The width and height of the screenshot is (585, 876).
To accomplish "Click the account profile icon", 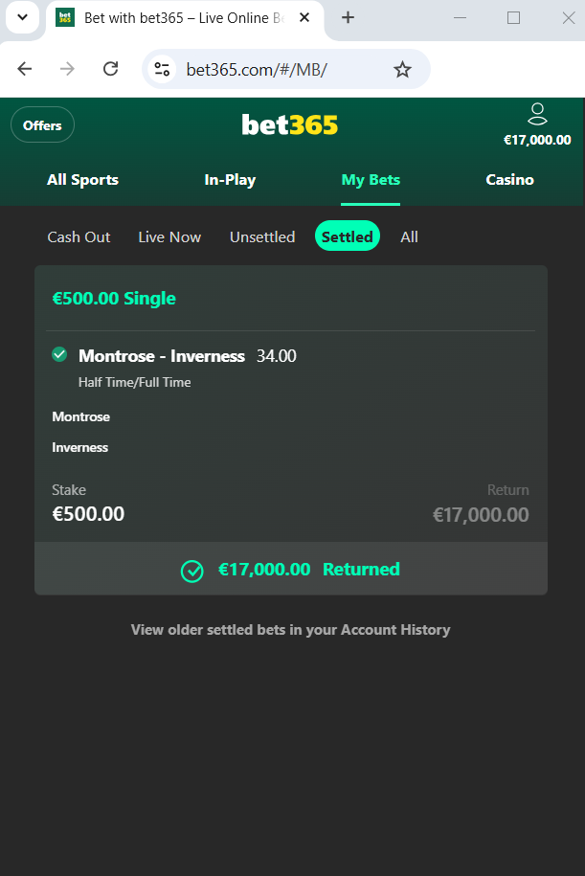I will (x=537, y=116).
